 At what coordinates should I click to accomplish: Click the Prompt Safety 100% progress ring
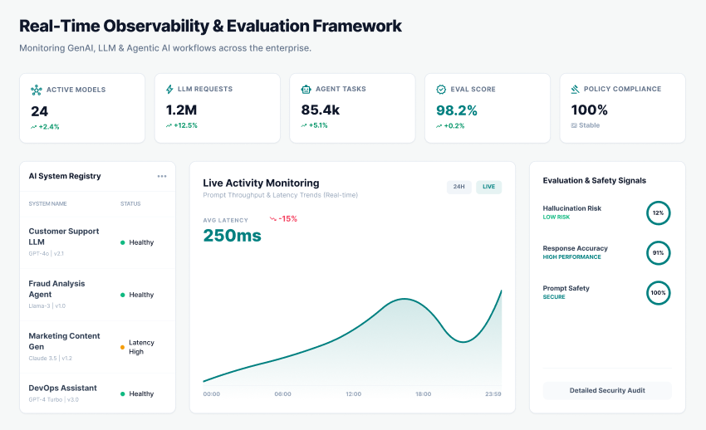coord(658,293)
